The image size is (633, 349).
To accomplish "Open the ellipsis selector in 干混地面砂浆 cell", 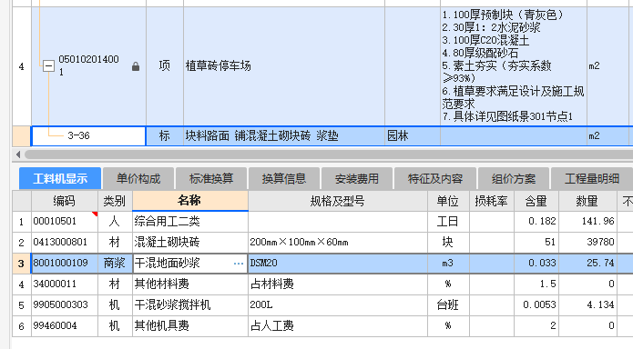I will 239,264.
